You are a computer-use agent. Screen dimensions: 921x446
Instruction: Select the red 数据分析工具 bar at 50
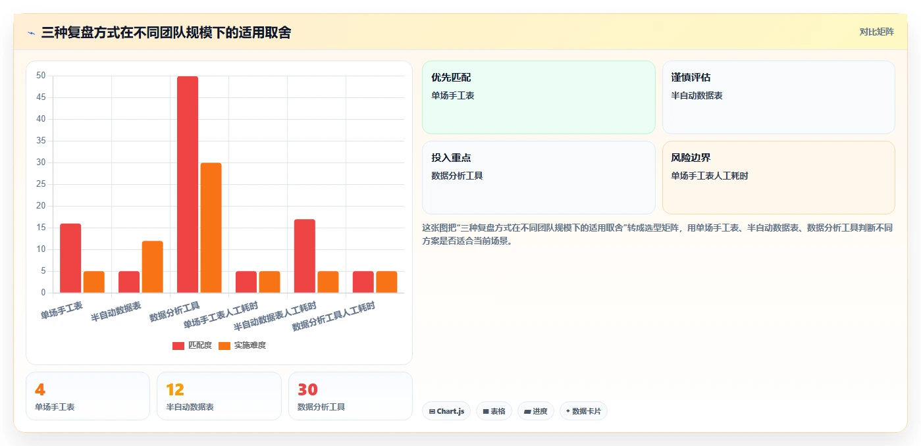[188, 184]
